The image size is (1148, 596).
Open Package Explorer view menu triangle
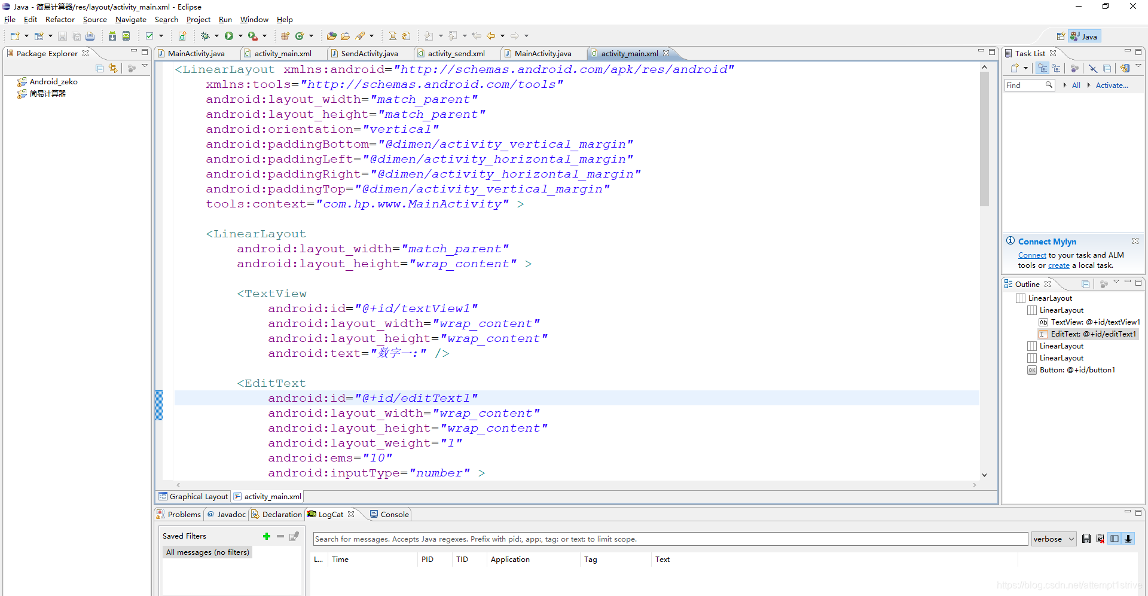[145, 66]
